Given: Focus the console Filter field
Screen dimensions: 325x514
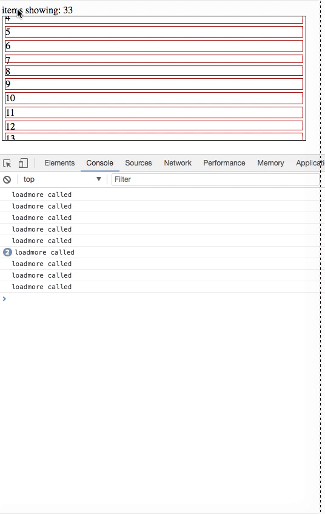Looking at the screenshot, I should point(215,179).
